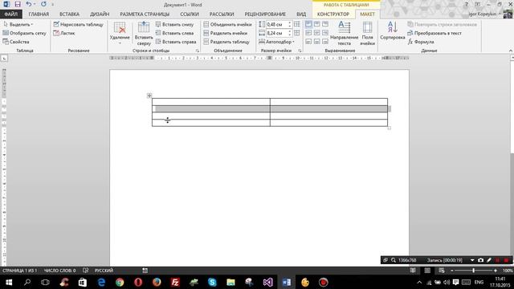
Task: Switch to ДИЗАЙН ribbon tab
Action: coord(100,14)
